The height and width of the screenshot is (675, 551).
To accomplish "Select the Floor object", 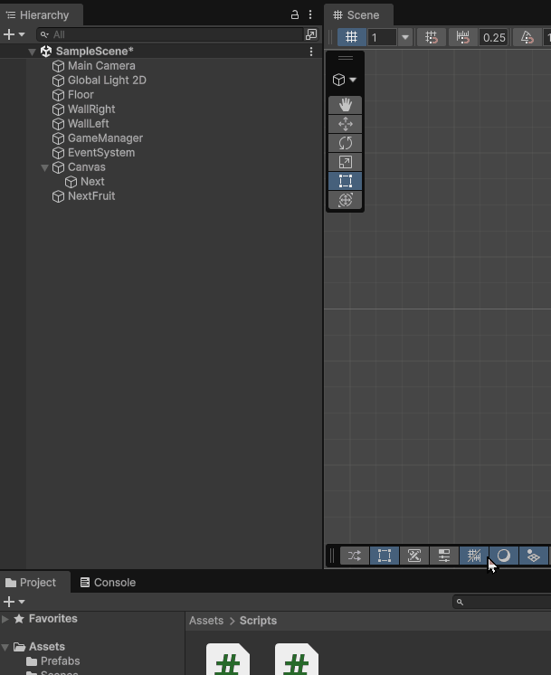I will [81, 95].
